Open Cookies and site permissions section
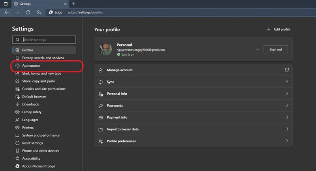Image resolution: width=316 pixels, height=171 pixels. point(44,89)
